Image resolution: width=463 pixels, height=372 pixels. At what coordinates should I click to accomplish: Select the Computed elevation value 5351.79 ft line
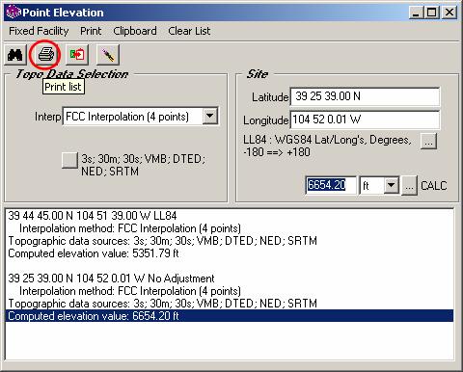tap(94, 253)
